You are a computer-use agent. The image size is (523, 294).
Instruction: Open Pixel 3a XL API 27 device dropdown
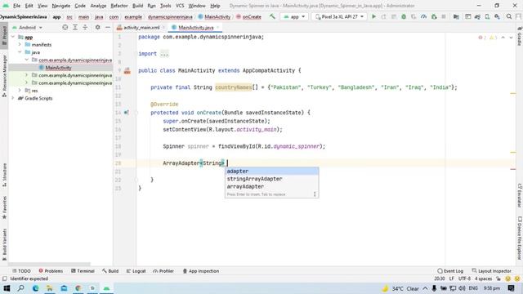pyautogui.click(x=339, y=16)
